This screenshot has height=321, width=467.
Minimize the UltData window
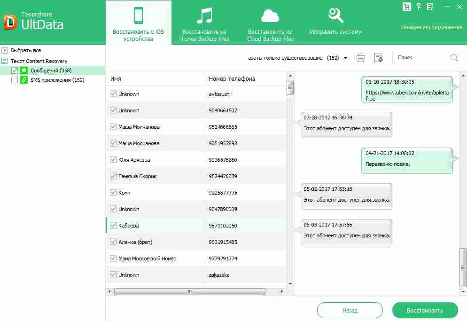click(x=447, y=6)
